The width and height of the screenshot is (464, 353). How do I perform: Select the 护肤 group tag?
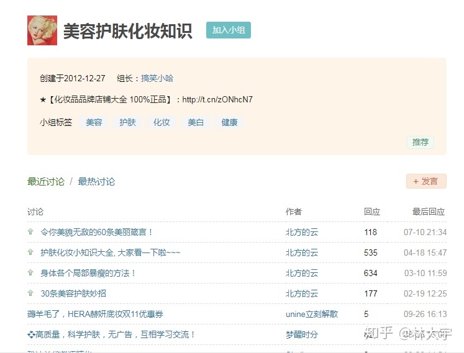point(127,122)
